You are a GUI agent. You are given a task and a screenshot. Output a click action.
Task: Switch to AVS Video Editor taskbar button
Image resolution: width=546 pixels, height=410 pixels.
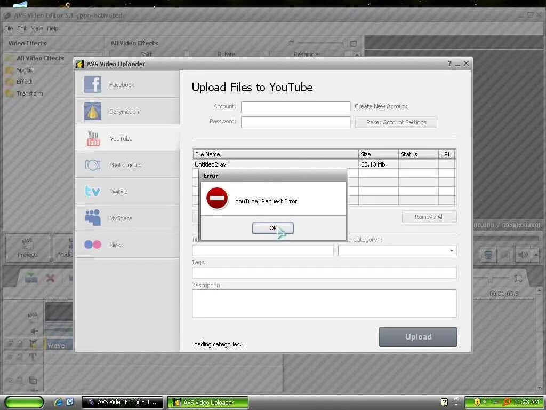[122, 402]
